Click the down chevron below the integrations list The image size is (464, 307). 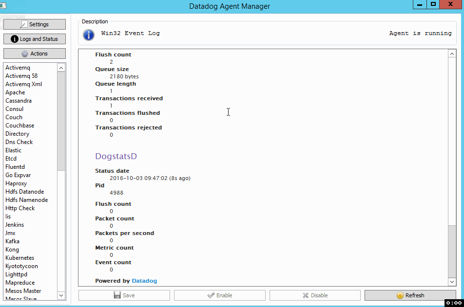61,295
